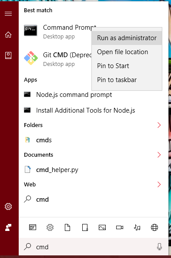Select Pin to Start
The height and width of the screenshot is (258, 171).
point(127,66)
